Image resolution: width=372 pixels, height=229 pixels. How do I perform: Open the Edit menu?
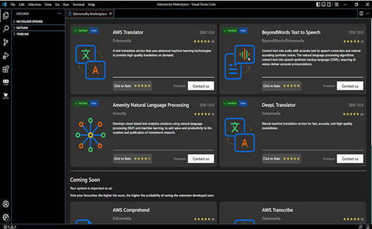(22, 5)
